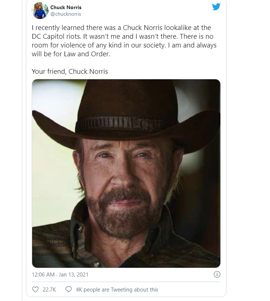Click the Chuck Norris profile avatar
The height and width of the screenshot is (301, 270).
[x=39, y=11]
